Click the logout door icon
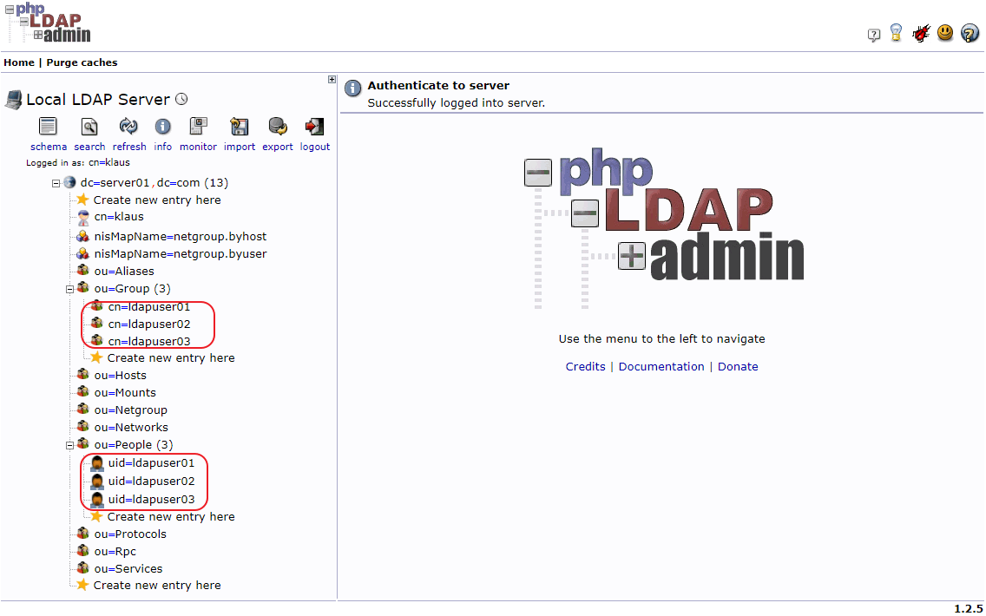The image size is (986, 616). point(314,127)
